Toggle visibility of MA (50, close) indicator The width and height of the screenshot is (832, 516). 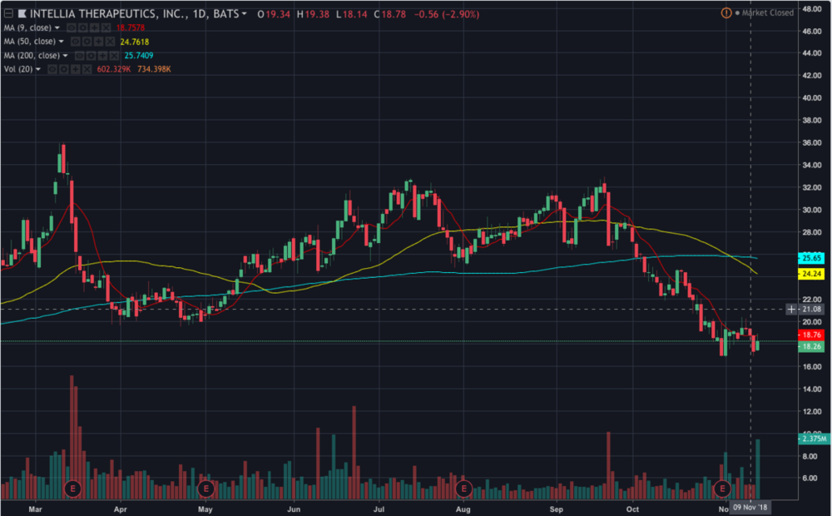[x=76, y=42]
